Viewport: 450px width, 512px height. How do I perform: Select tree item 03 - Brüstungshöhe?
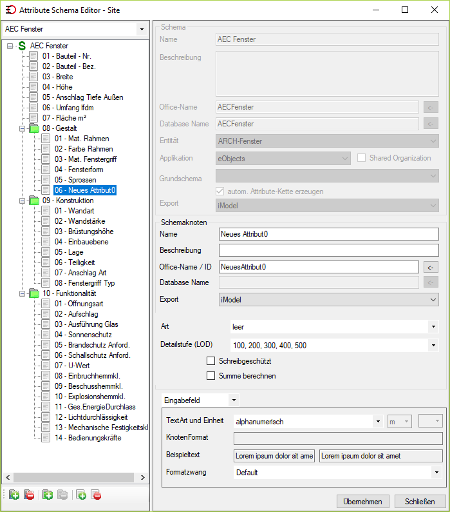[x=84, y=231]
